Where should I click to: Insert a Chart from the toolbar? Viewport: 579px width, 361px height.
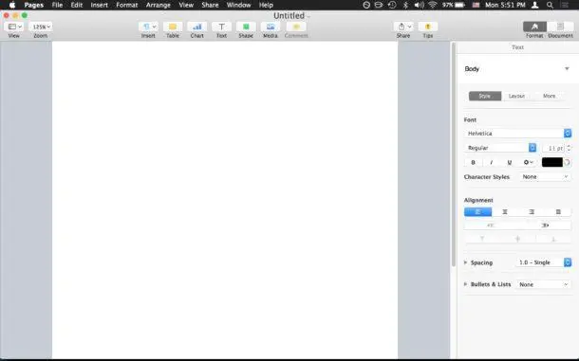click(196, 27)
